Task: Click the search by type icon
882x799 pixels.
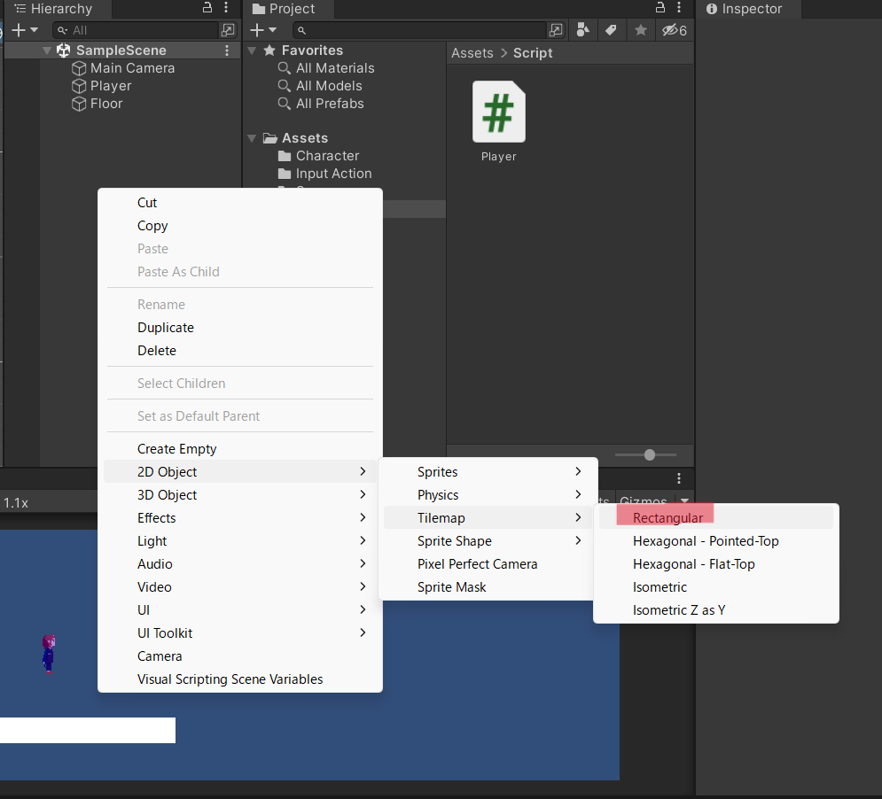Action: (582, 30)
